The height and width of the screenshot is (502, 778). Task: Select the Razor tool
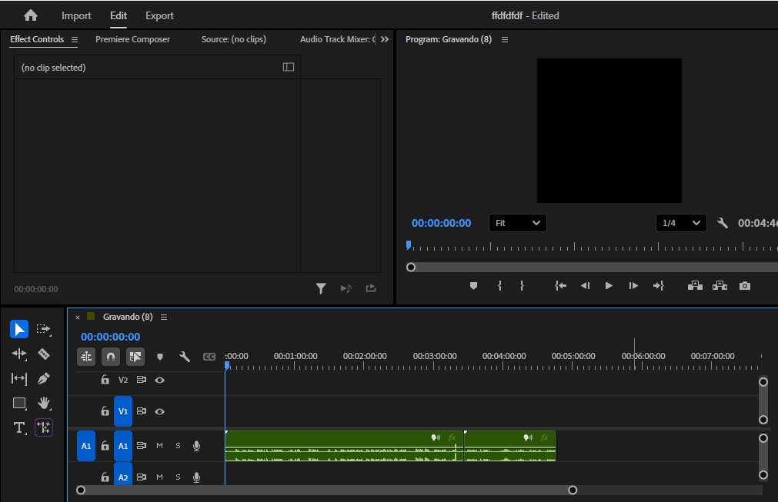(44, 354)
